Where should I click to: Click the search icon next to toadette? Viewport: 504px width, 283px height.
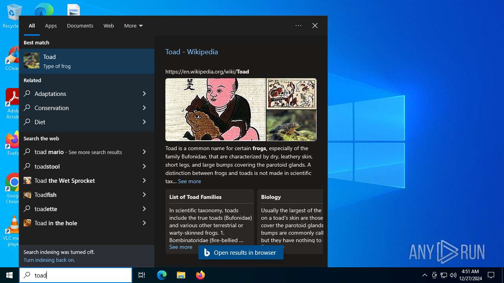(x=27, y=209)
